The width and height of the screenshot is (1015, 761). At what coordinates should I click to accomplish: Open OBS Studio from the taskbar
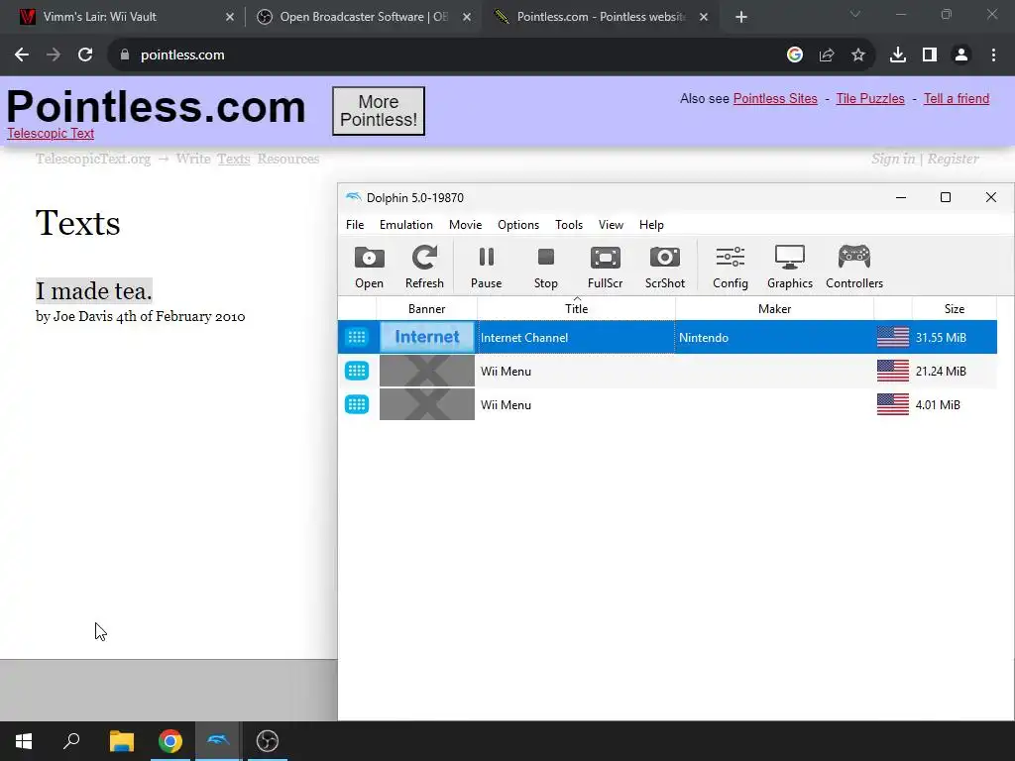pyautogui.click(x=267, y=741)
